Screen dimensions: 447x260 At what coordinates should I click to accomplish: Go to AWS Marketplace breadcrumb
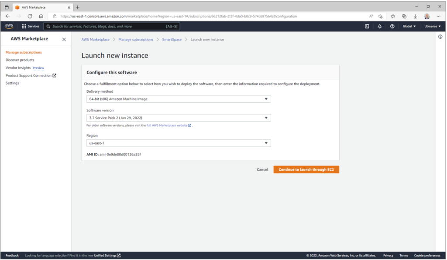point(96,40)
